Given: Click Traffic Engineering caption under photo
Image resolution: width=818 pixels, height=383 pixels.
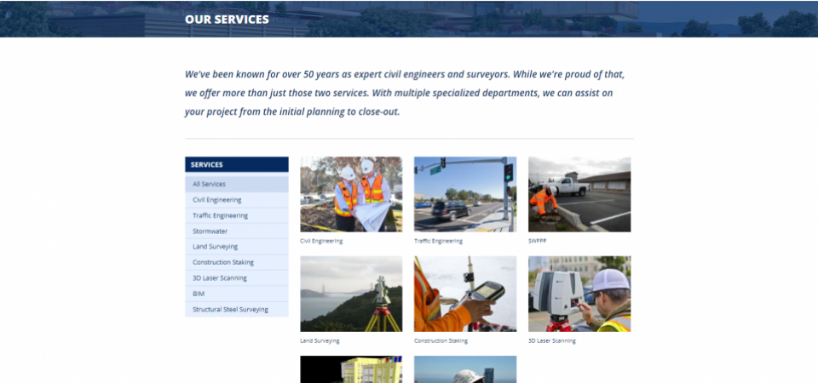Looking at the screenshot, I should [438, 241].
